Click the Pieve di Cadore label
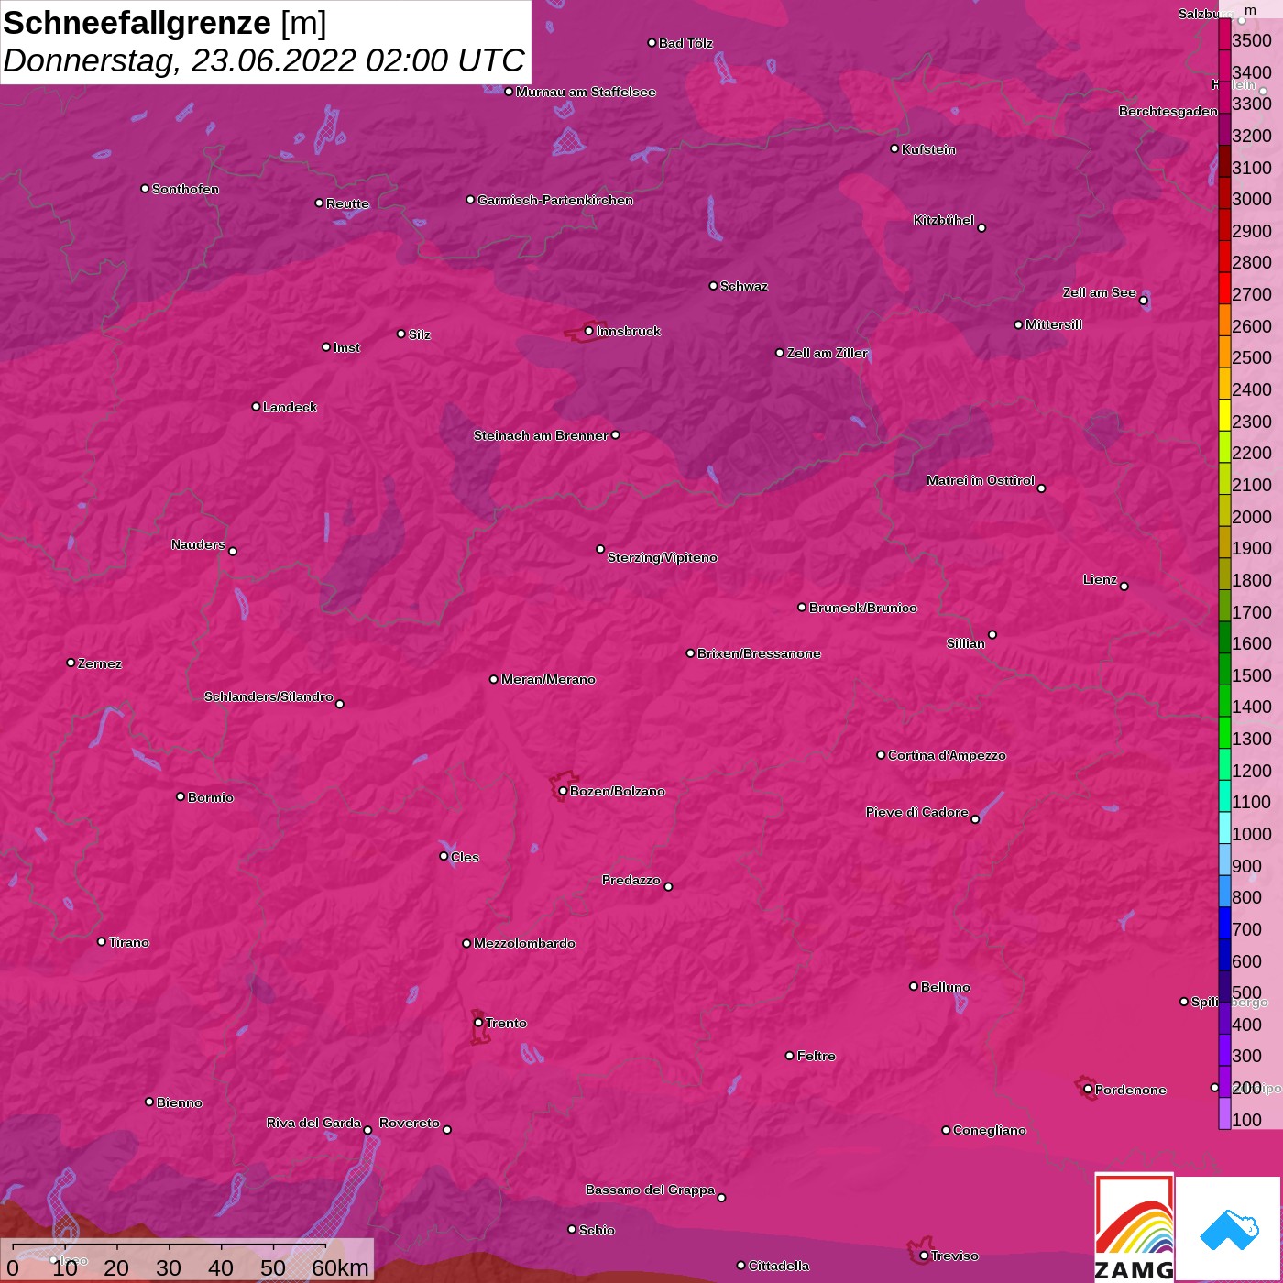This screenshot has height=1283, width=1283. tap(917, 812)
